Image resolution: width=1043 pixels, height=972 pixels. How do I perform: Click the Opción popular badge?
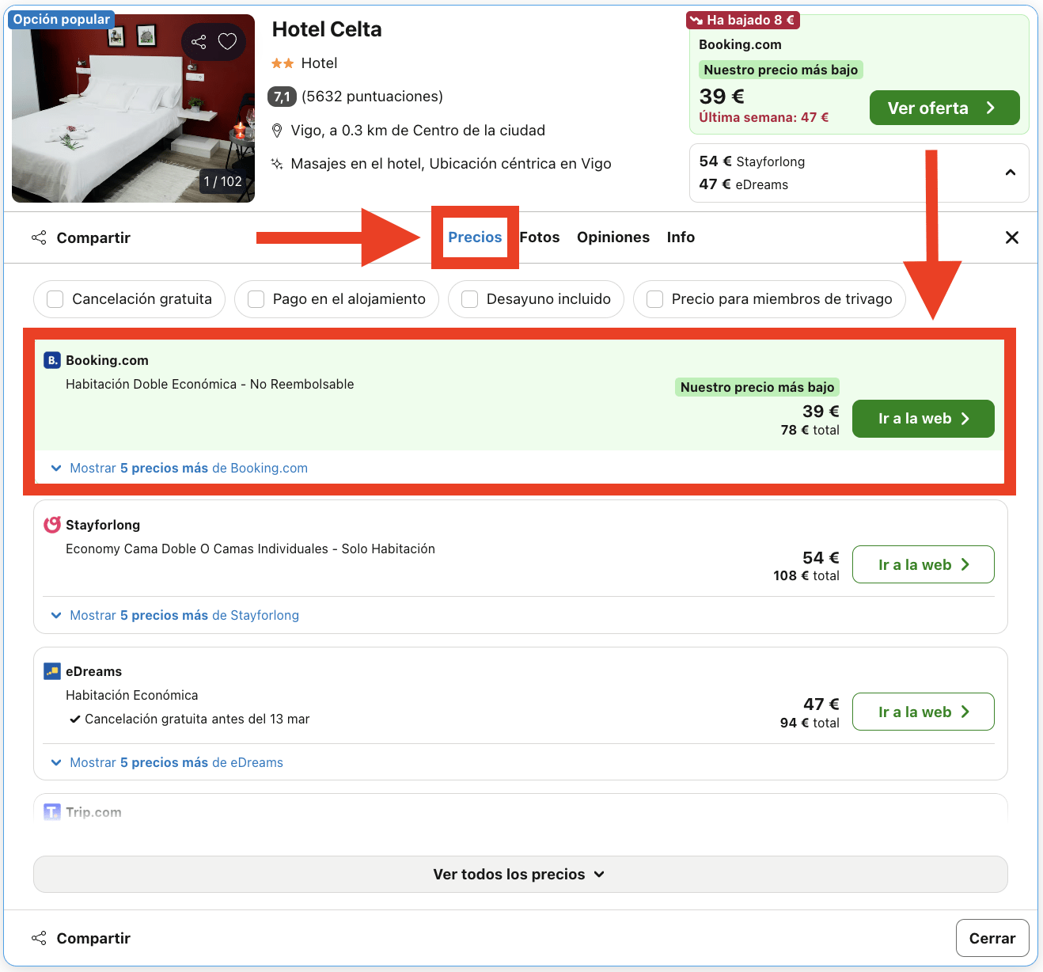click(62, 20)
